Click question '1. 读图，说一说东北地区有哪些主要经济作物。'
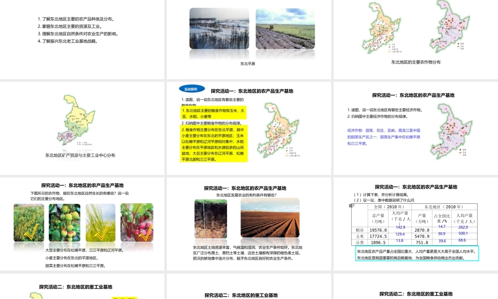498x299 pixels. (385, 110)
